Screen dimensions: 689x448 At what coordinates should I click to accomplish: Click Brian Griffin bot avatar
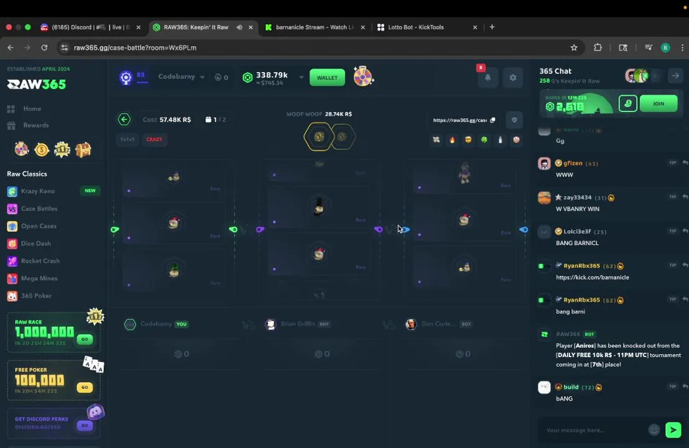click(x=271, y=324)
